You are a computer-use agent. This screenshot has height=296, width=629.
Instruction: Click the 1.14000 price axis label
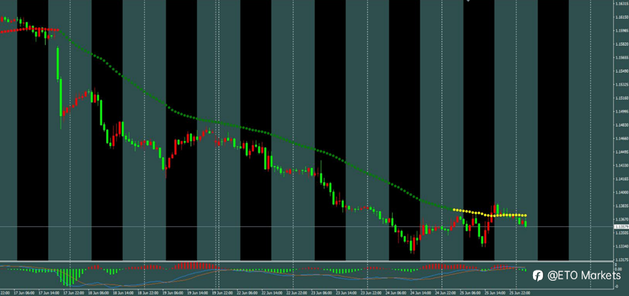[x=622, y=193]
